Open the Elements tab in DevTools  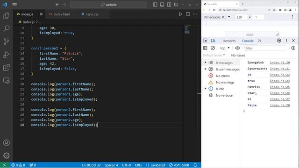[x=229, y=41]
